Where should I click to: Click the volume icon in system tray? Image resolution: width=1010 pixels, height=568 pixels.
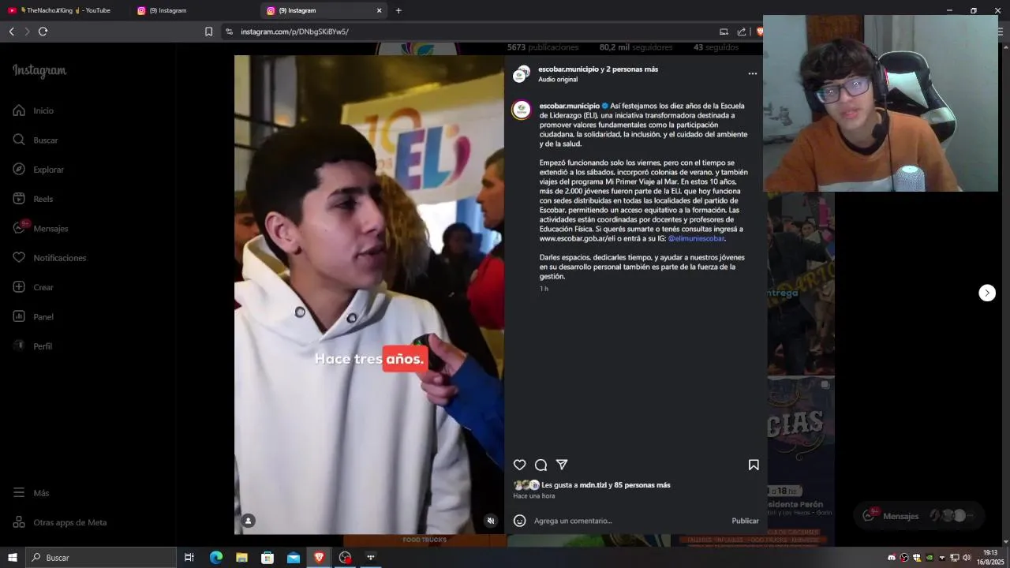pos(967,558)
